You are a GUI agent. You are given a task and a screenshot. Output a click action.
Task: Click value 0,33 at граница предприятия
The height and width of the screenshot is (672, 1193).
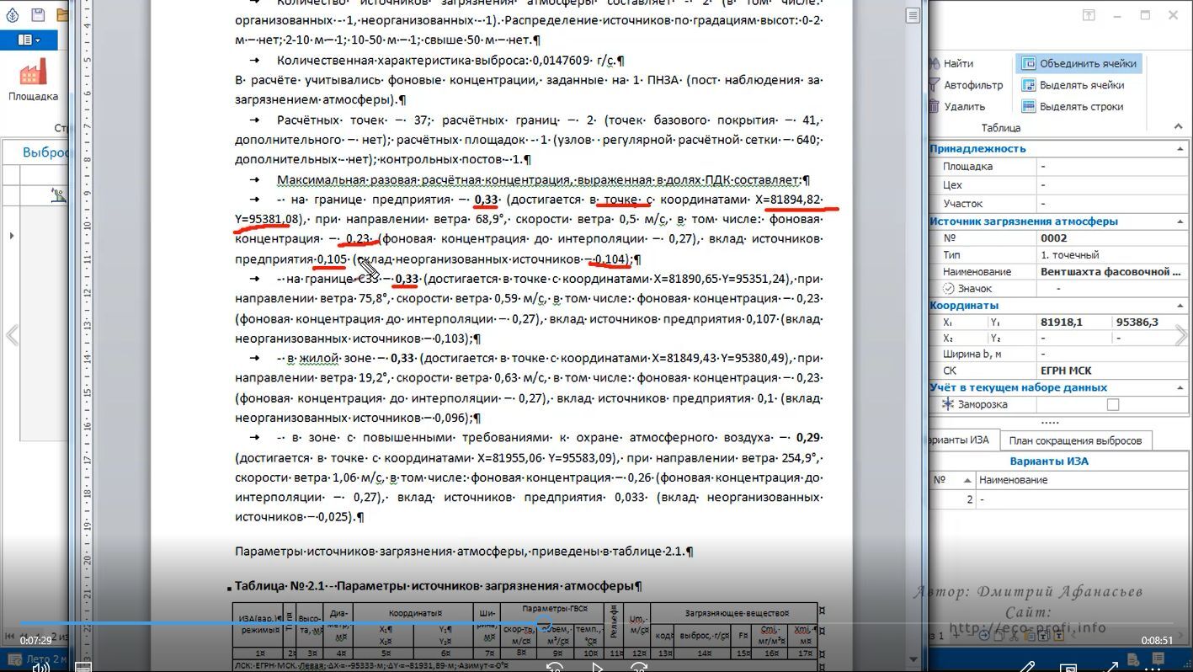[x=487, y=200]
